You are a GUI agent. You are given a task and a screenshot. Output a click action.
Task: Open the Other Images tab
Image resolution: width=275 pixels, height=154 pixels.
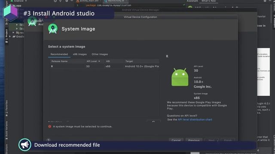tap(100, 54)
